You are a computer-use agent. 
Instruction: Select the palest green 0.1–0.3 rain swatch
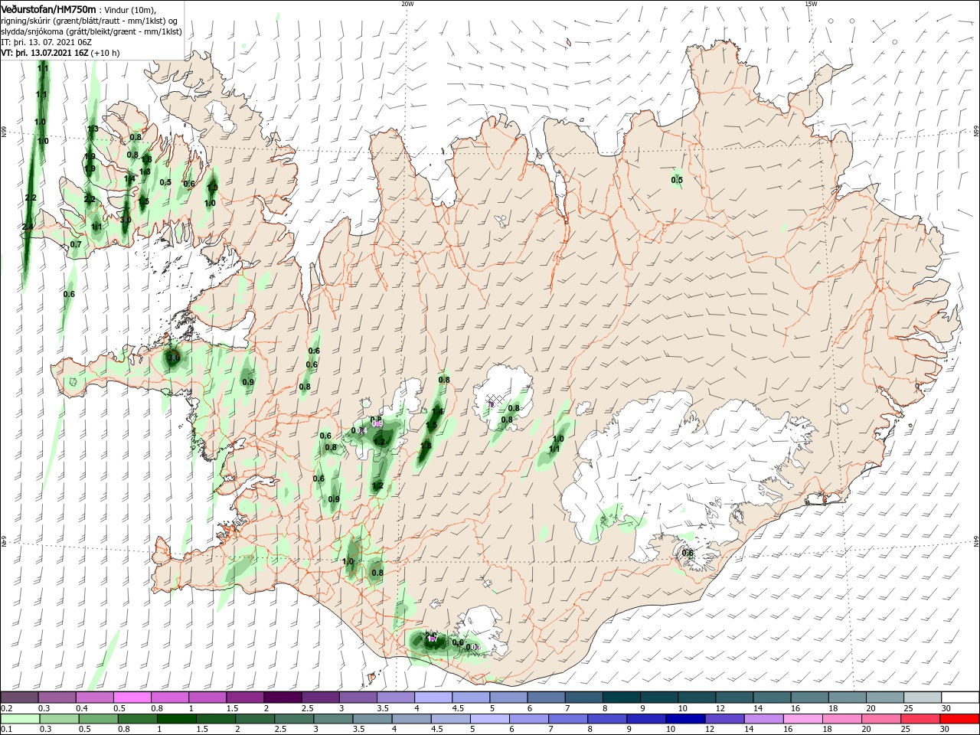(x=20, y=718)
